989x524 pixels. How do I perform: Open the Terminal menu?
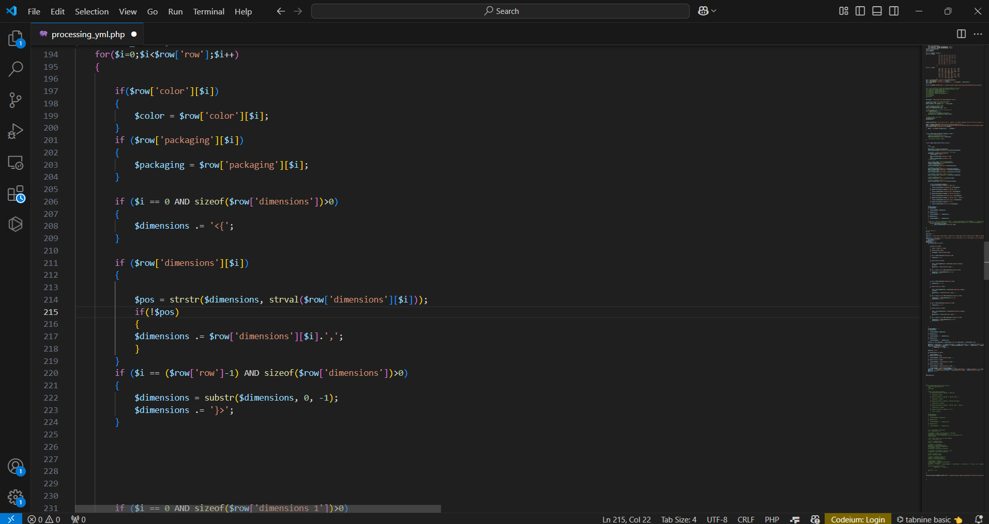click(208, 11)
